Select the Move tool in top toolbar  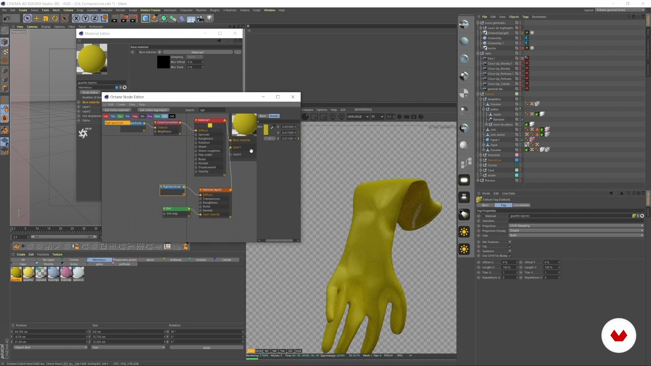(x=37, y=19)
